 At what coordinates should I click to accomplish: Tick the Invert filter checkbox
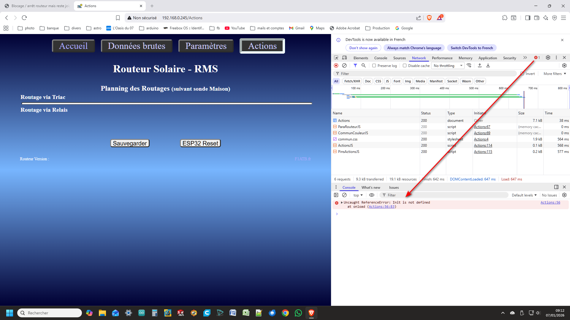522,74
